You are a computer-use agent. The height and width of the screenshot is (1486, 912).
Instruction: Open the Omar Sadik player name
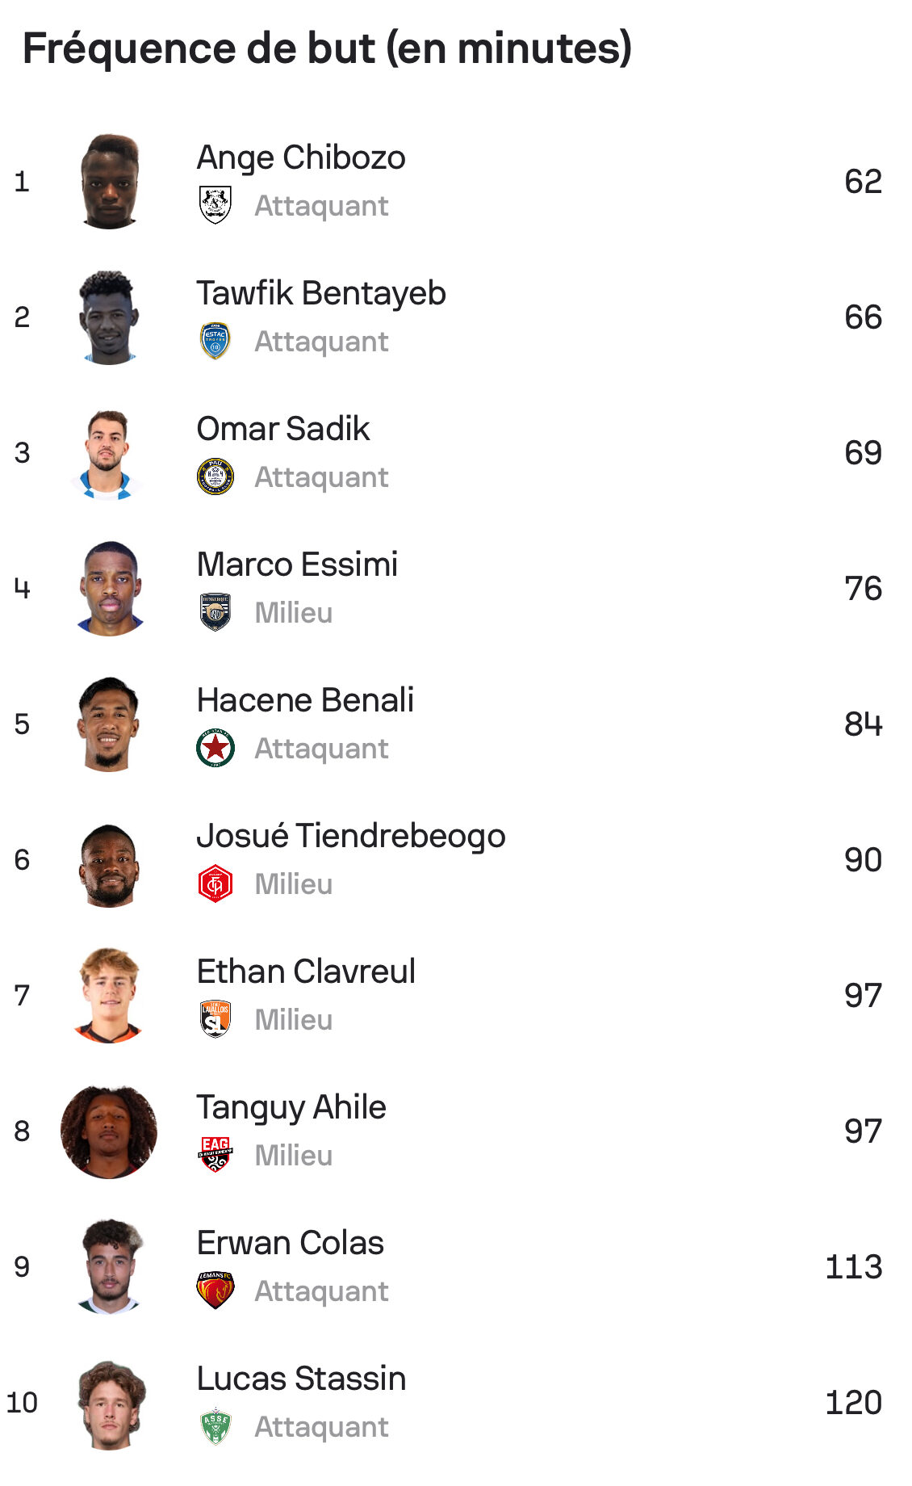click(x=283, y=429)
